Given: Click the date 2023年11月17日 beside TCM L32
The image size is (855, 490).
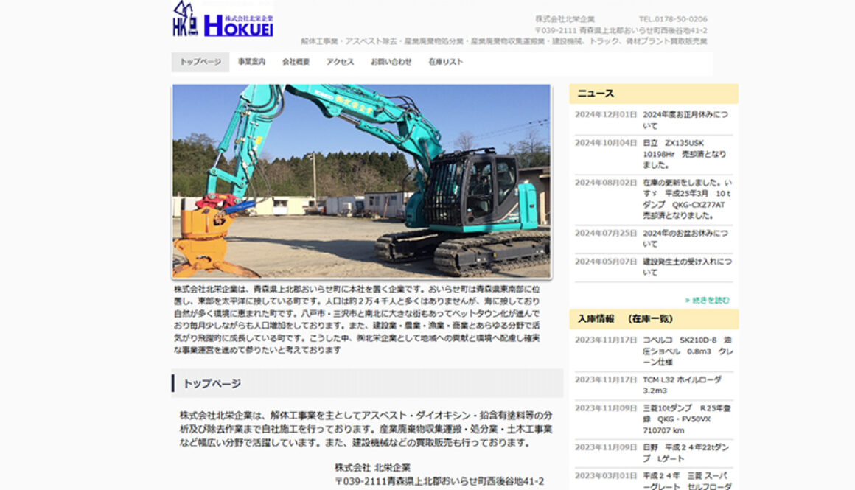Looking at the screenshot, I should [606, 380].
